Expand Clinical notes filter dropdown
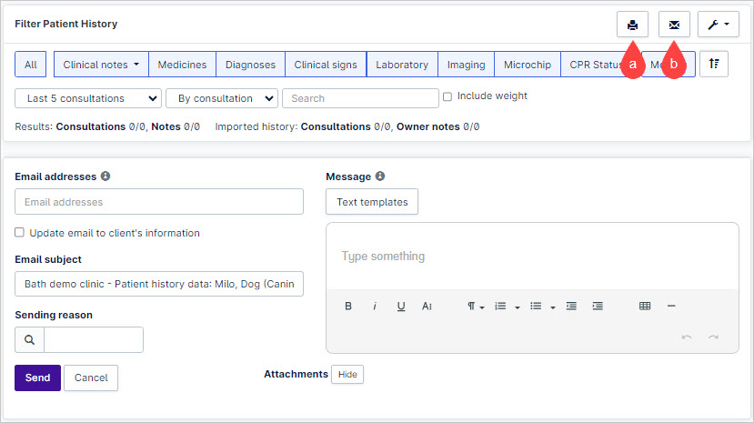This screenshot has height=423, width=754. [x=101, y=65]
